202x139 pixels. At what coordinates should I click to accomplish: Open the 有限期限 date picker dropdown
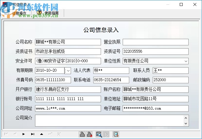tap(68, 71)
